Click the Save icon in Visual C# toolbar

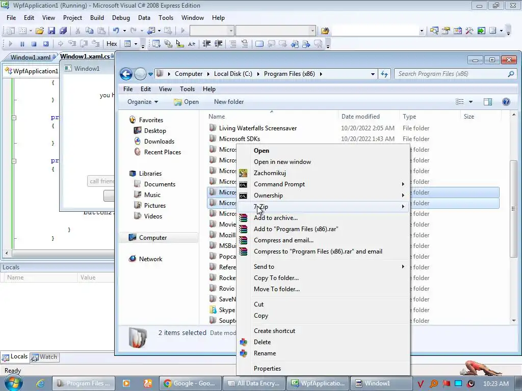[51, 31]
